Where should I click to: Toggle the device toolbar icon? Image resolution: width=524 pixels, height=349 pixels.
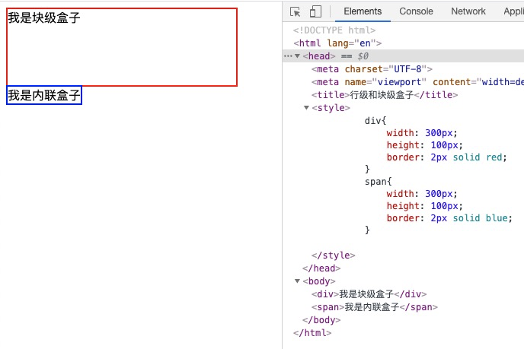315,11
